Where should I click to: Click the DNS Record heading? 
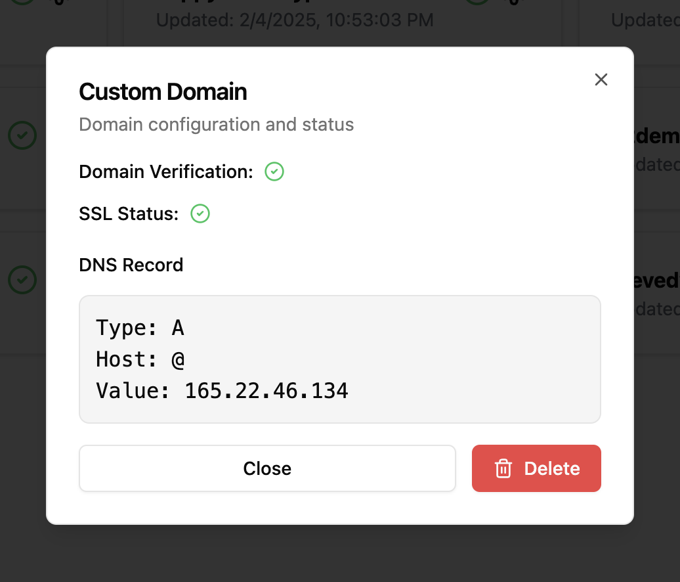131,265
